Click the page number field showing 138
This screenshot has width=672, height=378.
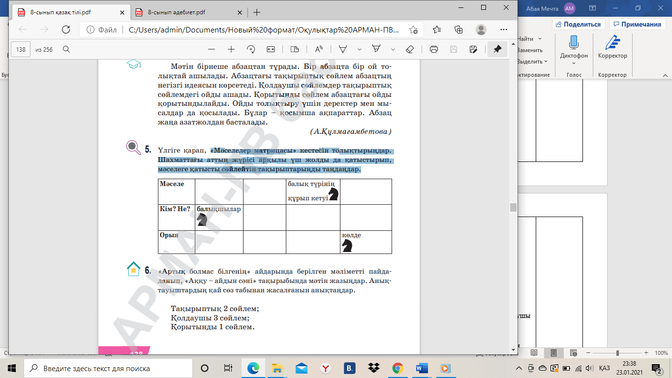[x=21, y=49]
